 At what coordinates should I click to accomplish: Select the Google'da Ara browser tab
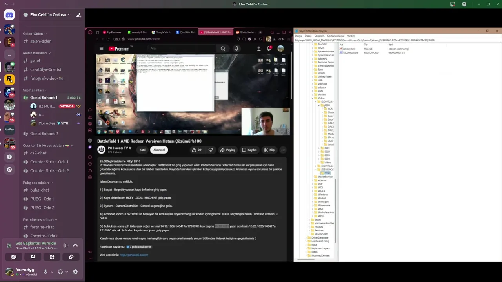click(161, 32)
